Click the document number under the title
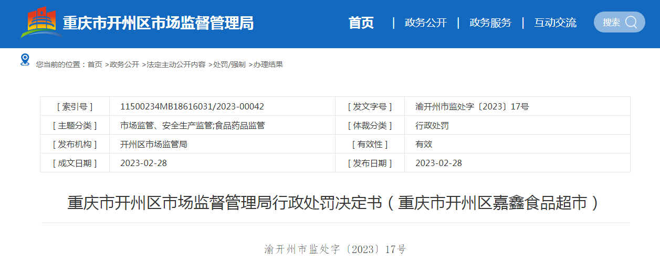 click(x=335, y=249)
